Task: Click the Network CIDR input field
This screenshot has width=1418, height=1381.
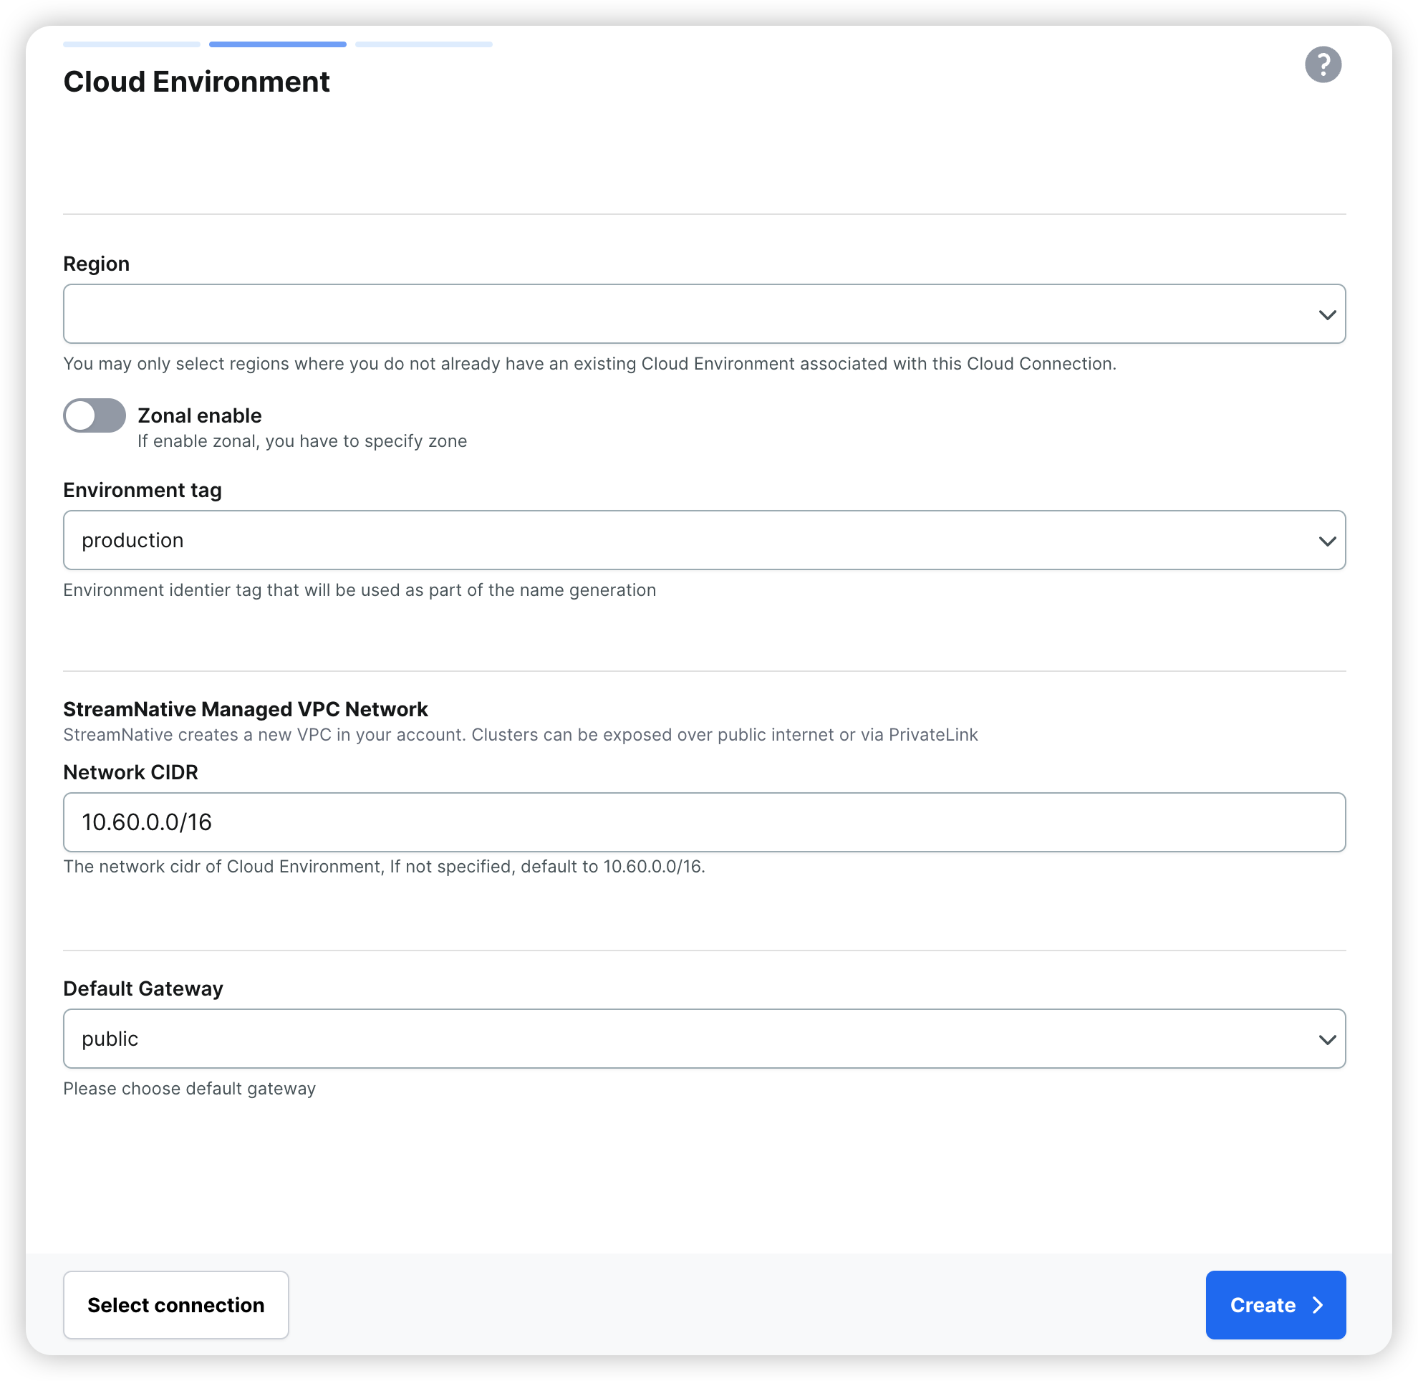Action: (x=703, y=822)
